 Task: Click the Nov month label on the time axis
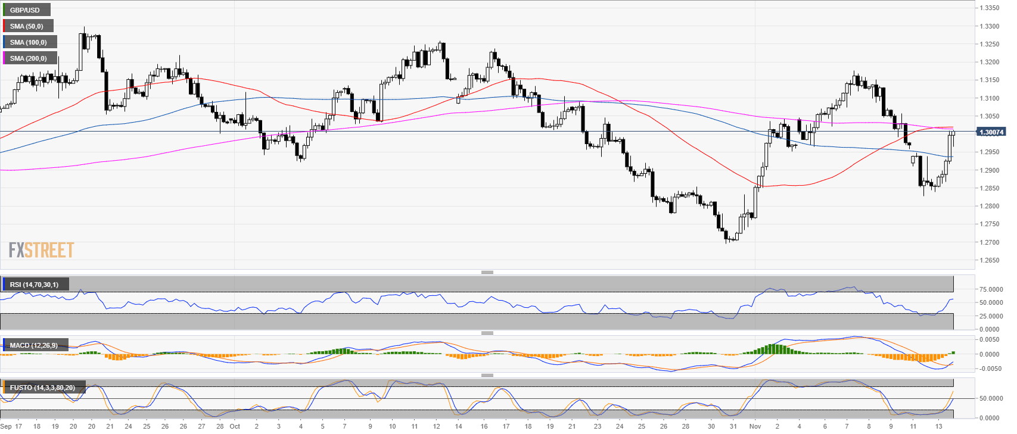pyautogui.click(x=755, y=426)
